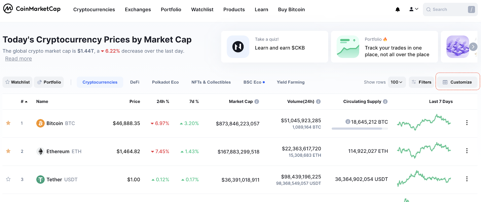Click the Bitcoin coin icon
Screen dimensions: 481x202
coord(40,123)
